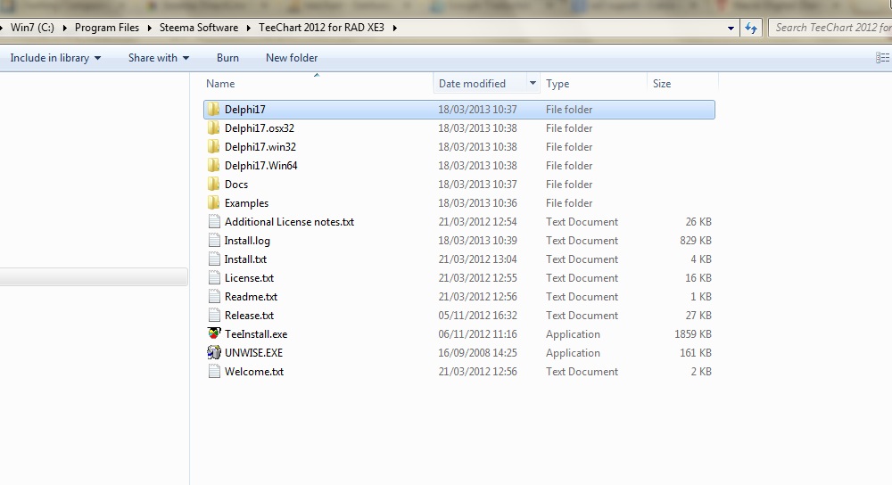The height and width of the screenshot is (485, 892).
Task: Click the Install.log file icon
Action: [214, 241]
